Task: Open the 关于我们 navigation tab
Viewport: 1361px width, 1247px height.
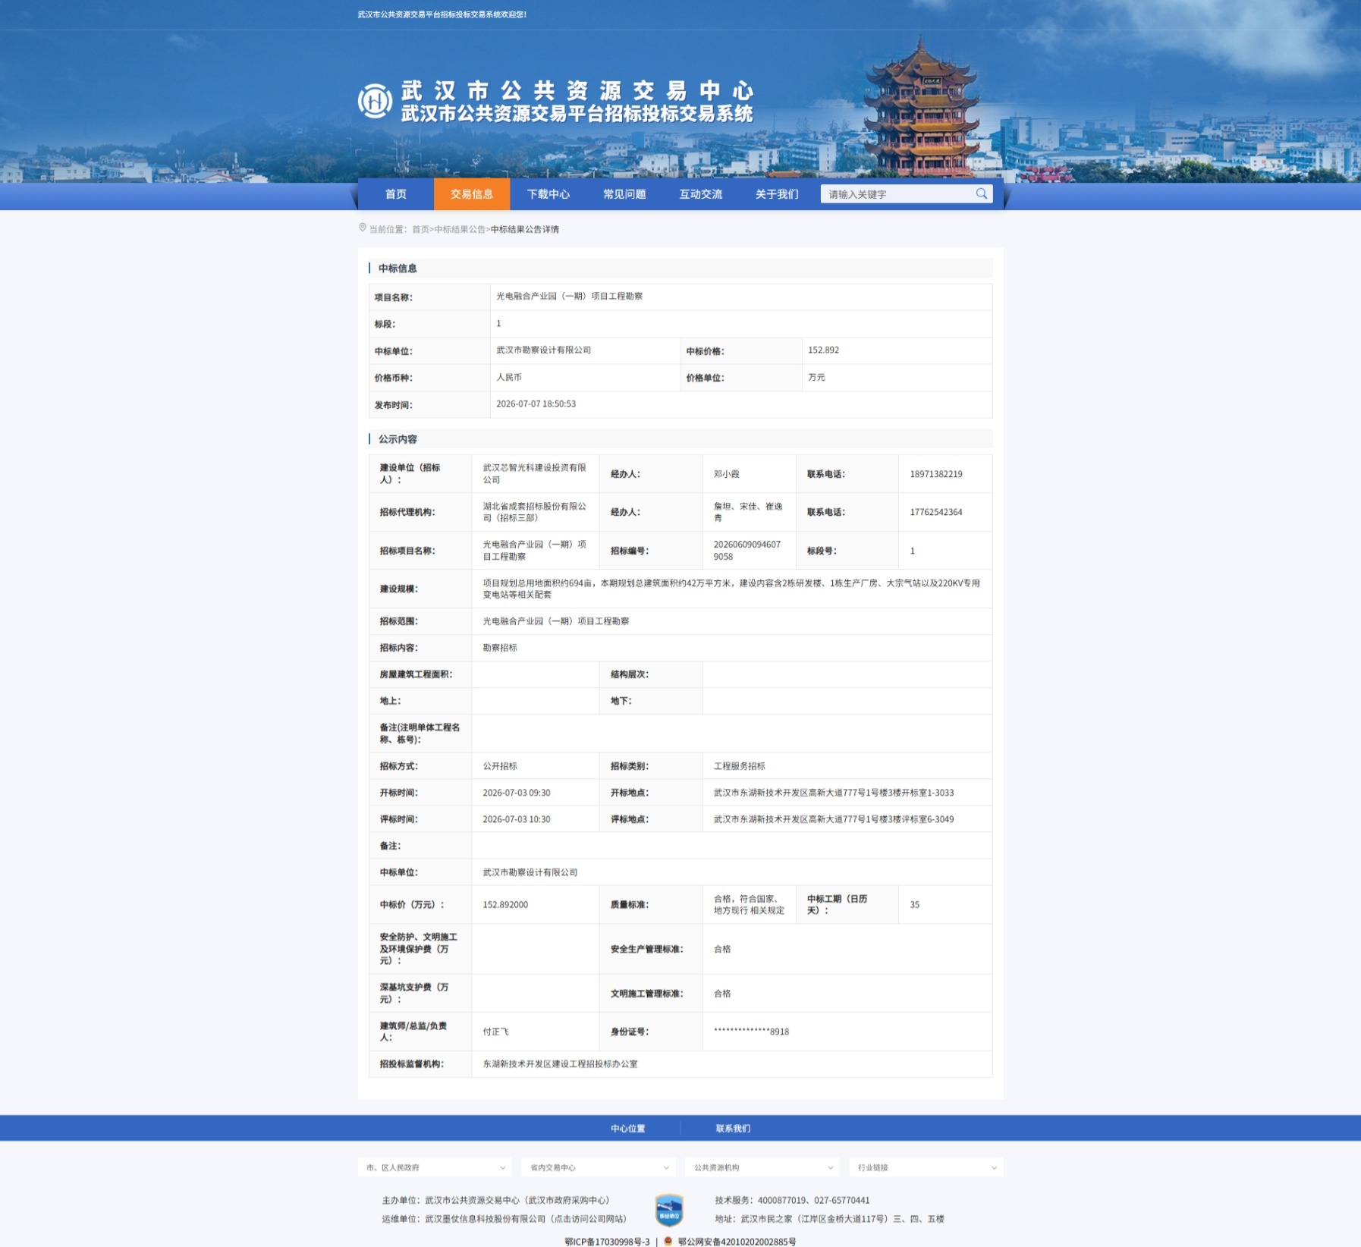Action: [777, 194]
